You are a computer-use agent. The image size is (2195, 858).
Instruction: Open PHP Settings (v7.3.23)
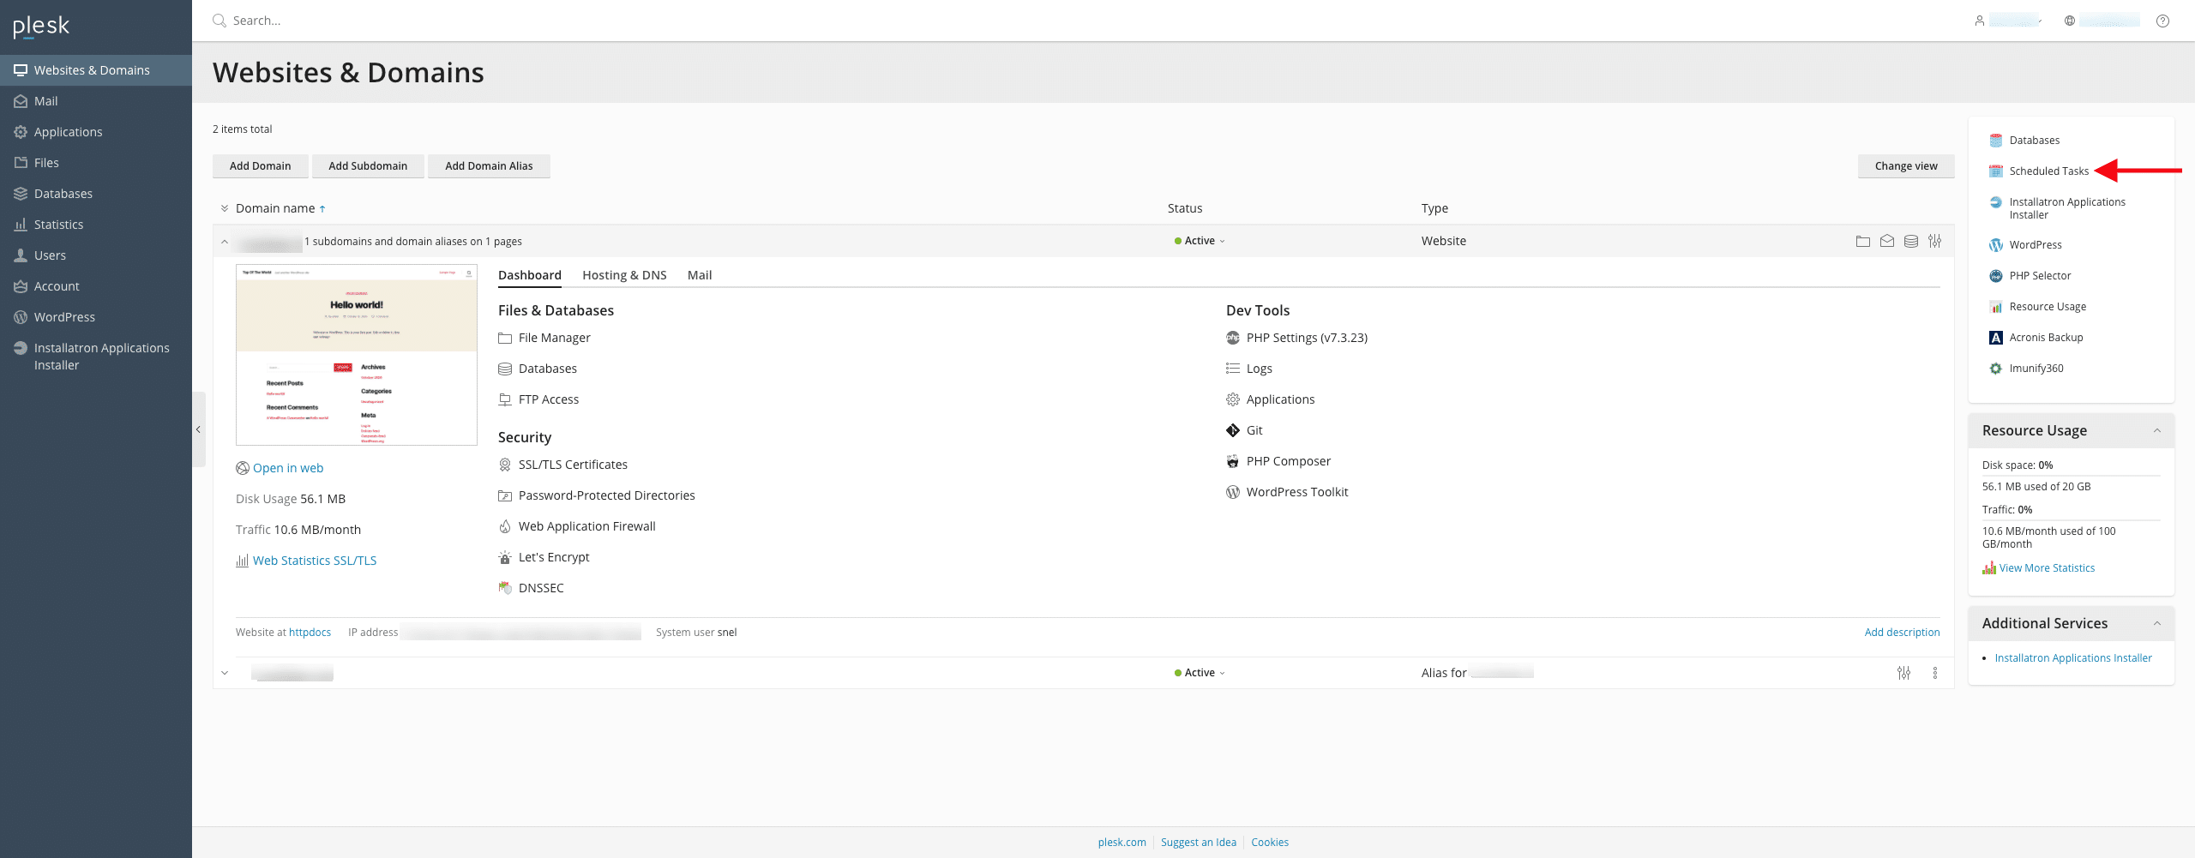coord(1297,338)
